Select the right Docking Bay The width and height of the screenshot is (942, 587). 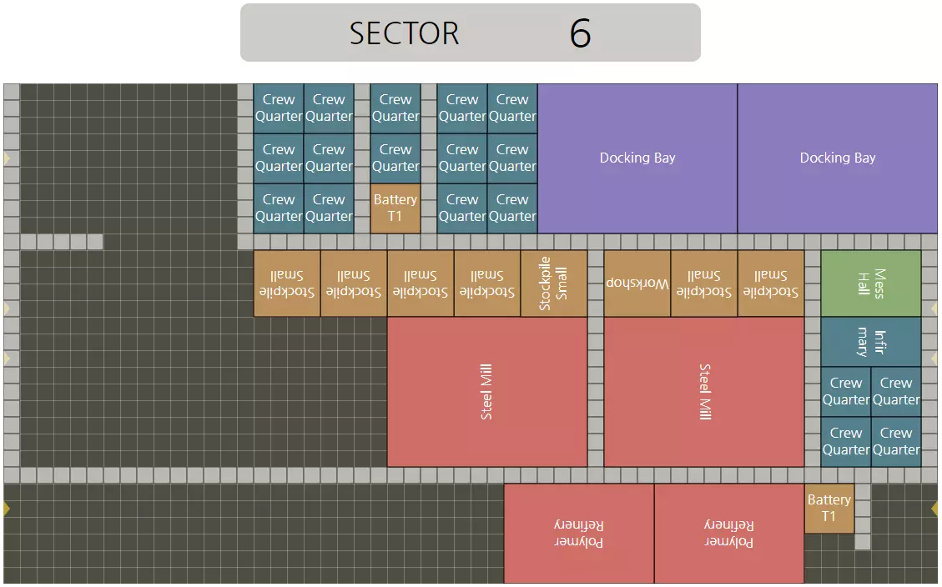[838, 158]
